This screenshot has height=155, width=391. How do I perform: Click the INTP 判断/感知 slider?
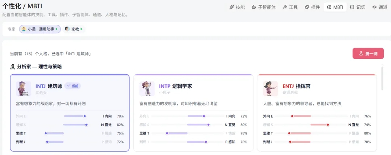pyautogui.click(x=188, y=142)
